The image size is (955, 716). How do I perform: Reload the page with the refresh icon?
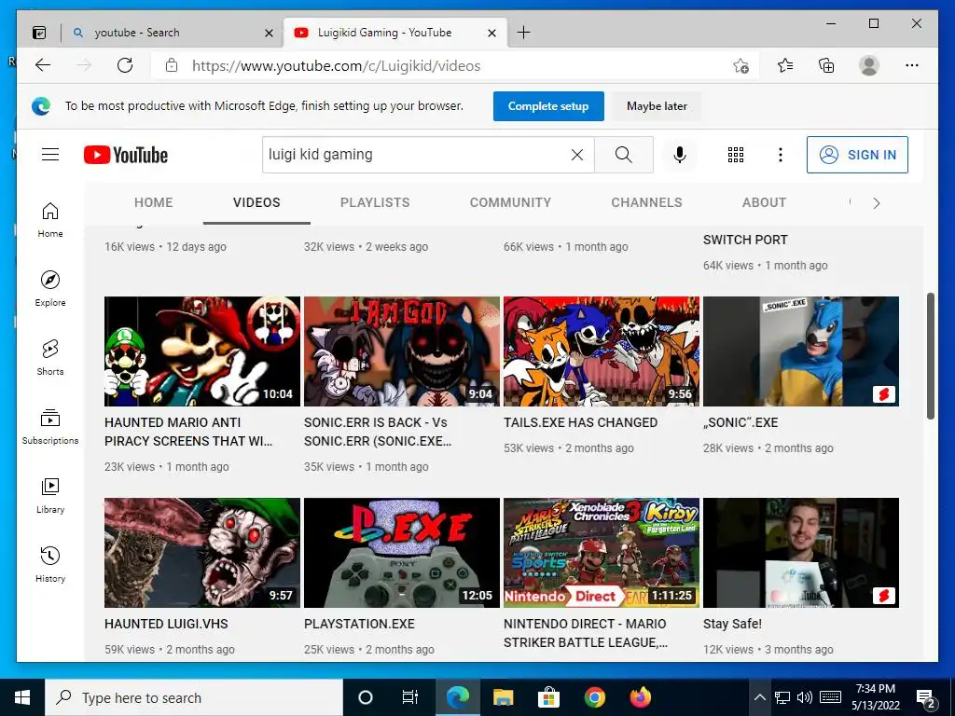tap(125, 65)
